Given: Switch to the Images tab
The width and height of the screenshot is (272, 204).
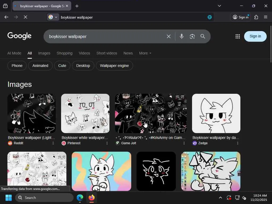Looking at the screenshot, I should [x=44, y=53].
